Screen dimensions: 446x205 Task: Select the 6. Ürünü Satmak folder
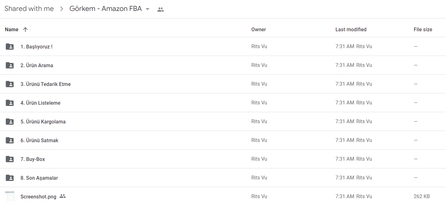[223, 140]
